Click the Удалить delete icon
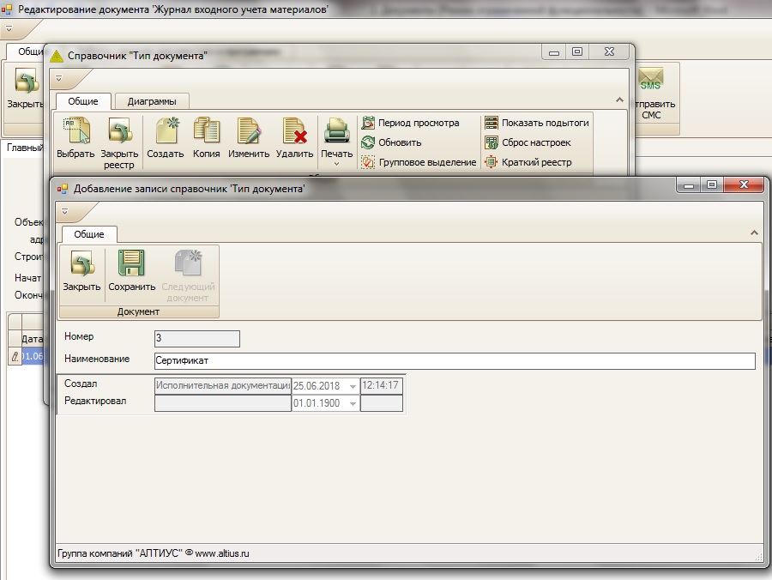Image resolution: width=772 pixels, height=580 pixels. [294, 130]
